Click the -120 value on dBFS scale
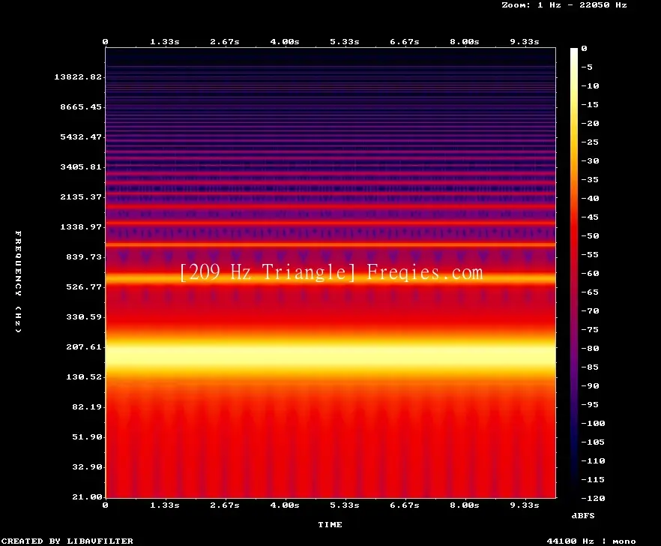The height and width of the screenshot is (546, 661). pyautogui.click(x=593, y=498)
